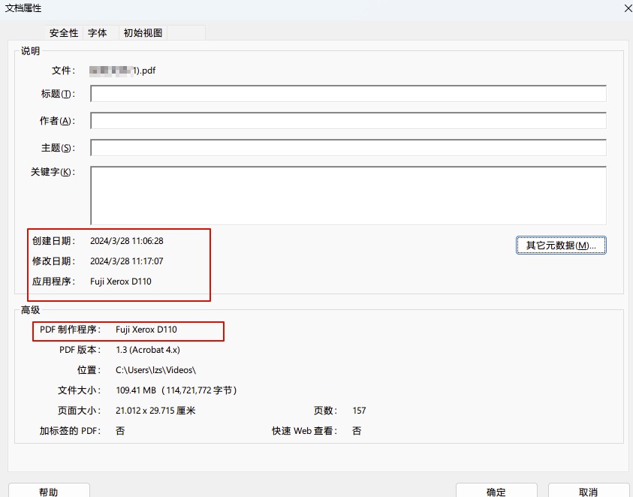The image size is (633, 497).
Task: Click into the 主题 field
Action: tap(348, 148)
